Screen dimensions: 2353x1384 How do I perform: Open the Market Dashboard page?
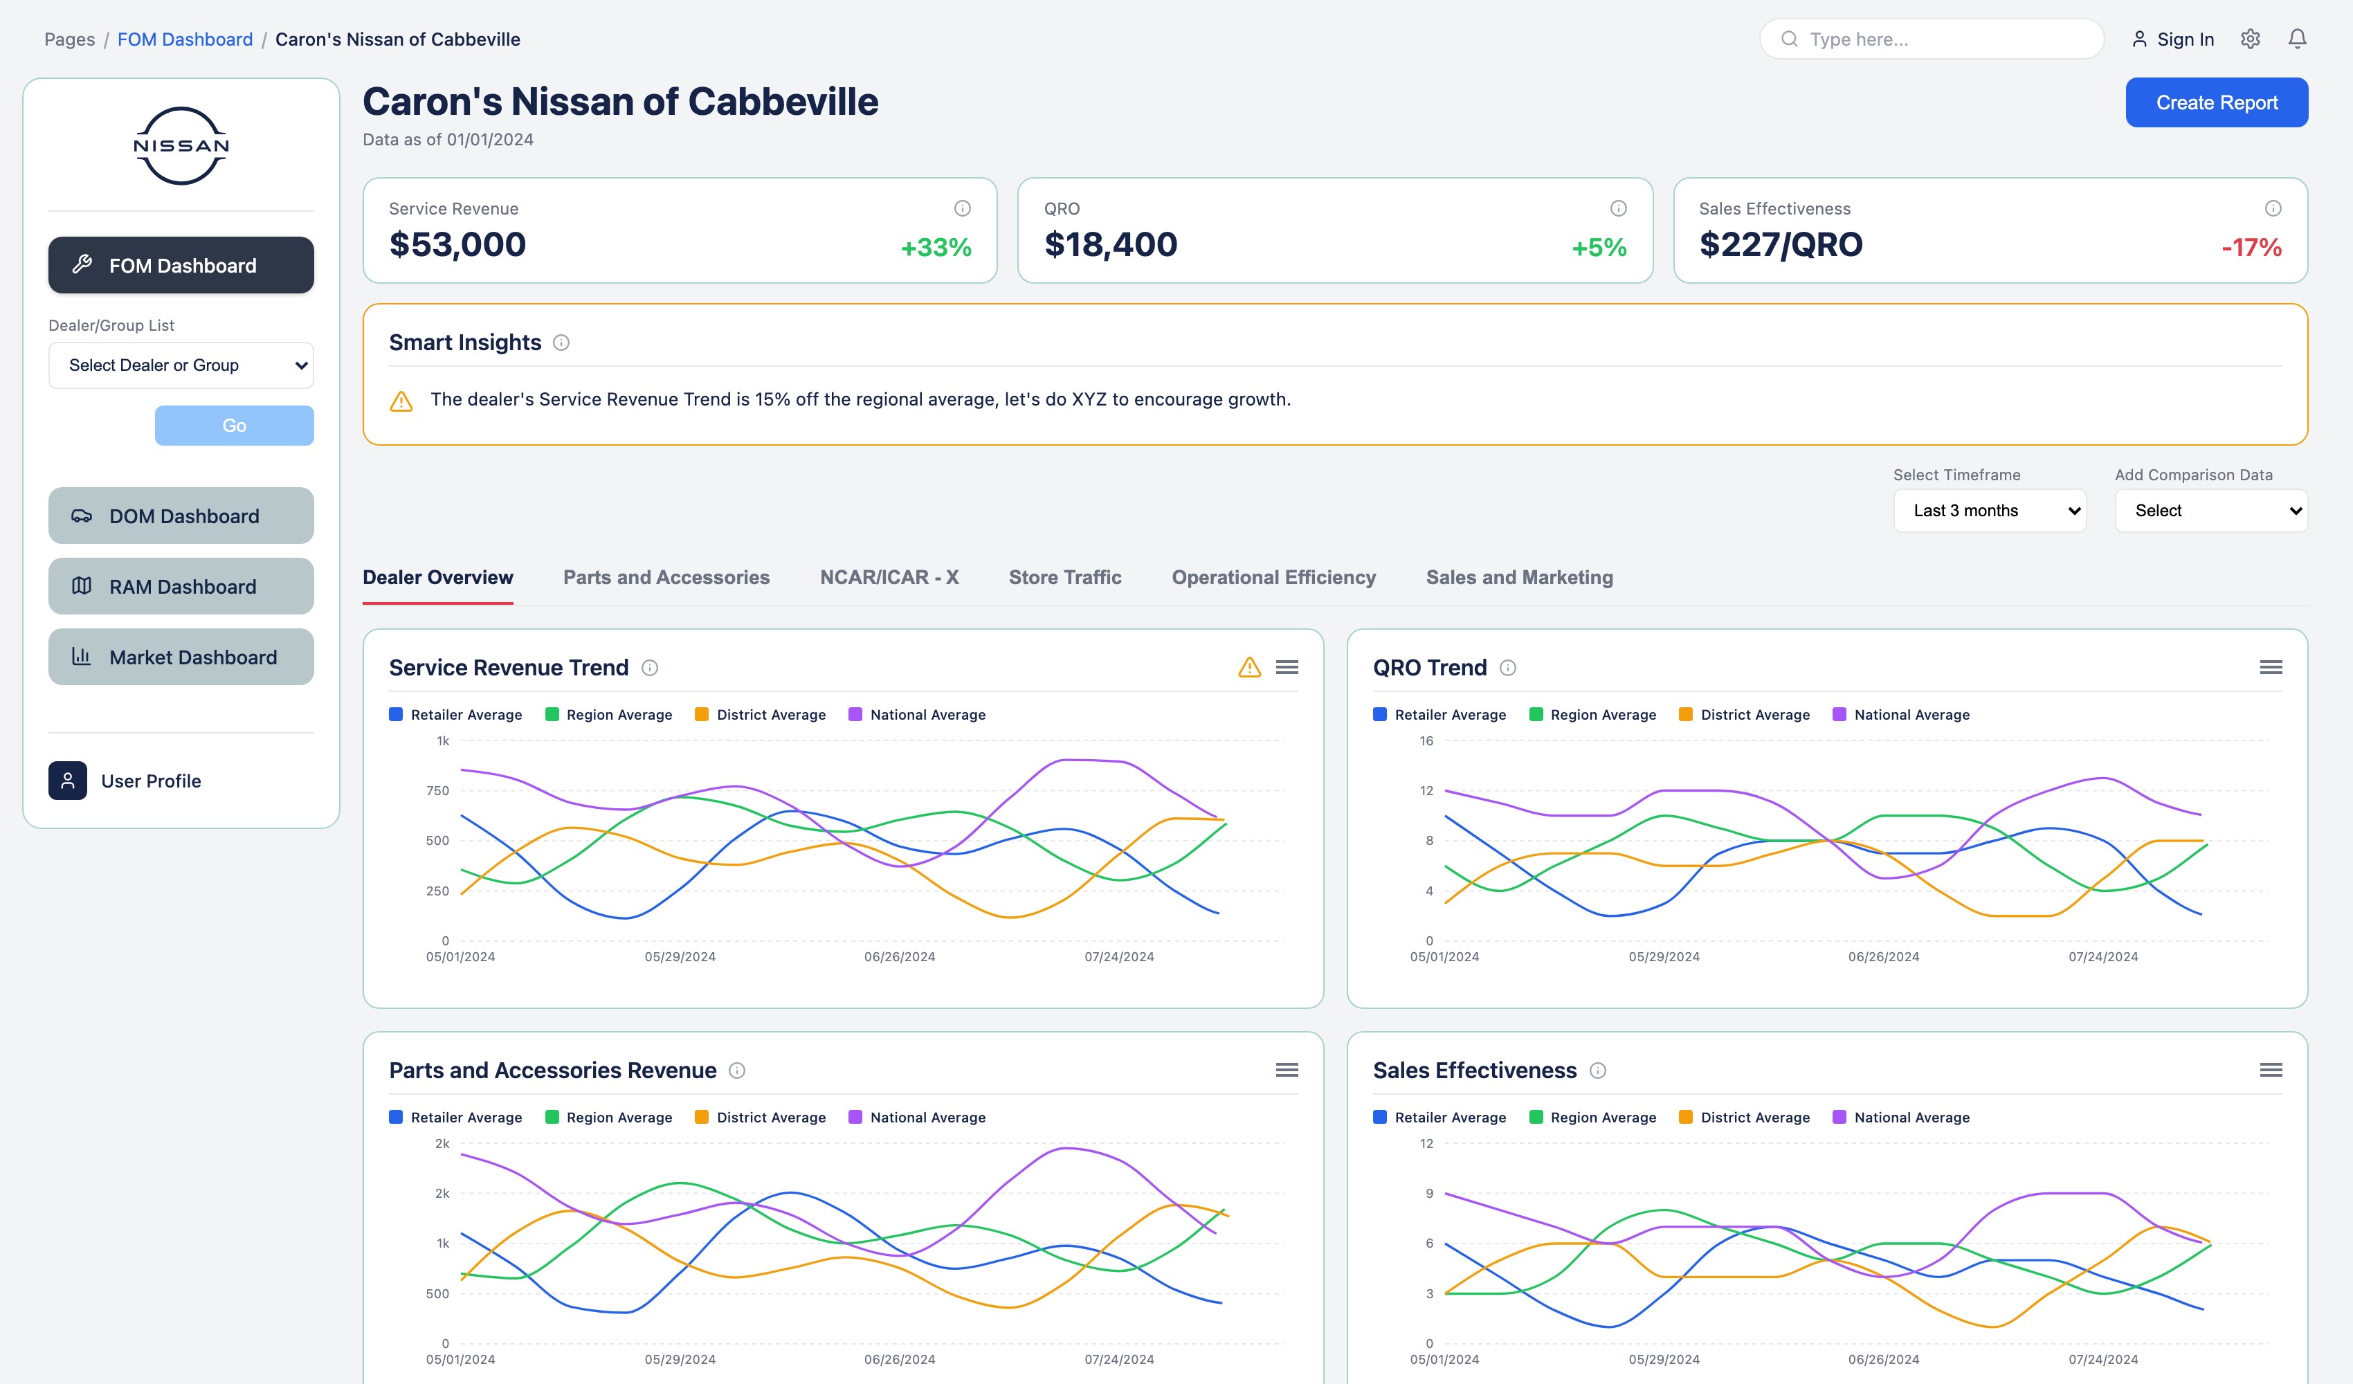(x=181, y=657)
